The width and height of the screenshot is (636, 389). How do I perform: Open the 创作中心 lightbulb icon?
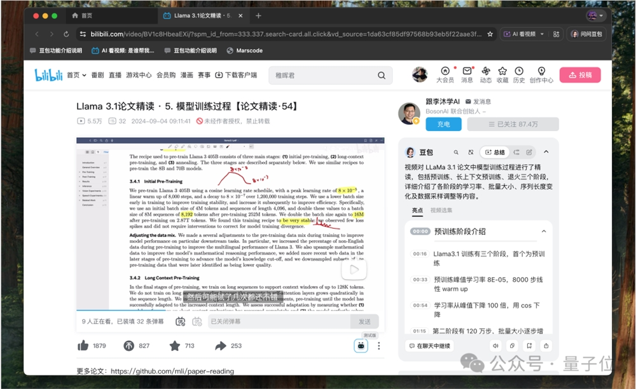541,71
